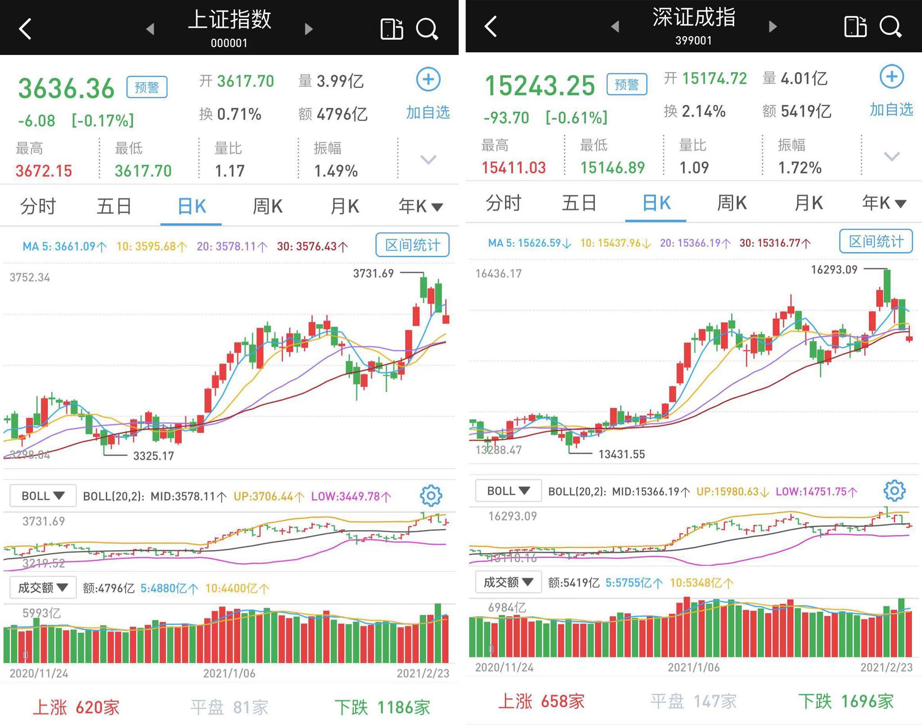Tap 平盘 81家 unchanged count
Viewport: 922px width, 725px height.
[229, 707]
